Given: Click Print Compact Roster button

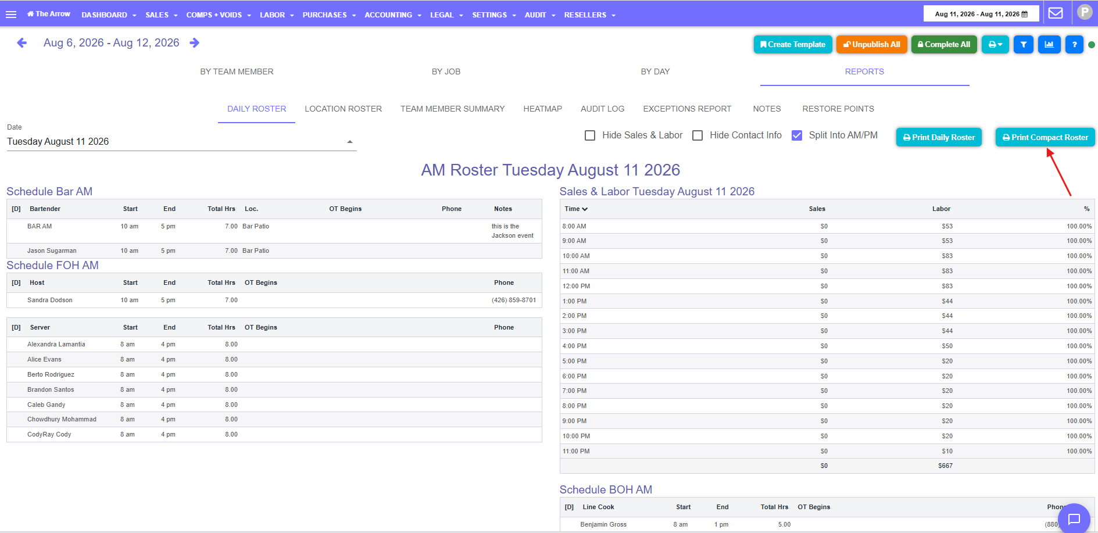Looking at the screenshot, I should pos(1045,137).
